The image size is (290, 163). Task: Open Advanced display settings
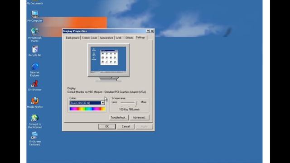pos(140,118)
